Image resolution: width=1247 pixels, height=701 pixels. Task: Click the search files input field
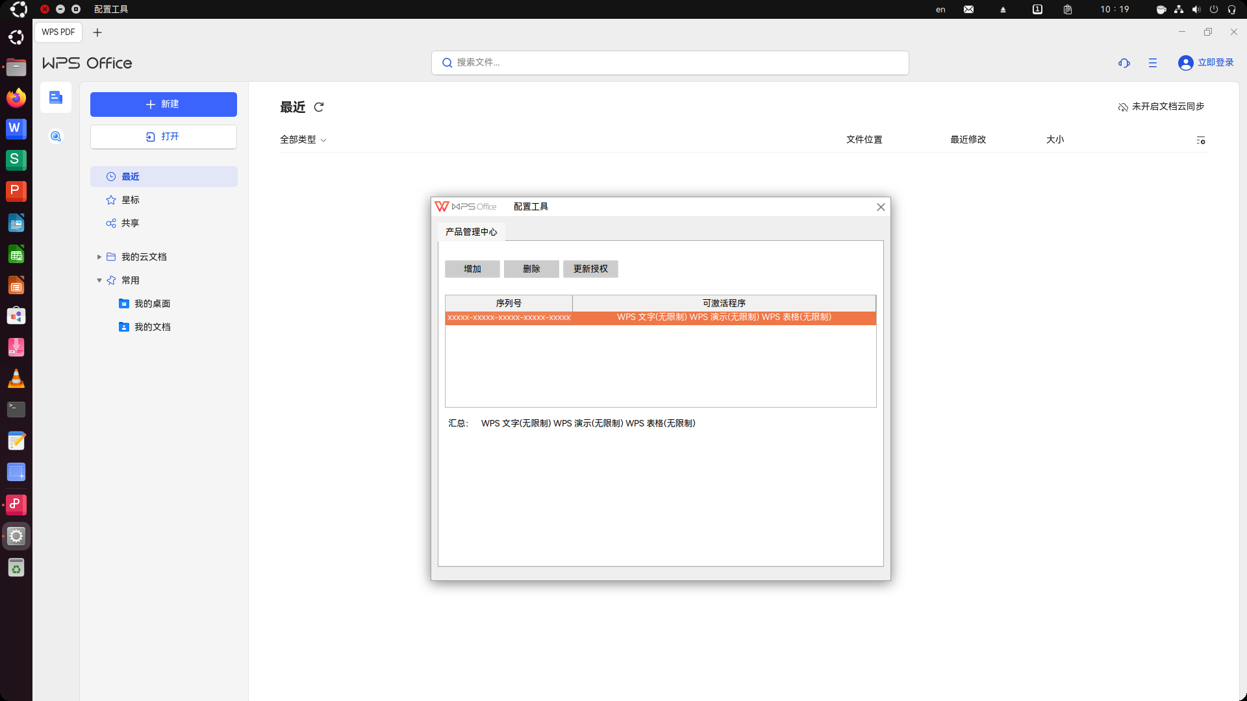coord(670,63)
